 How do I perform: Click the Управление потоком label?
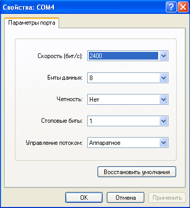pos(54,143)
